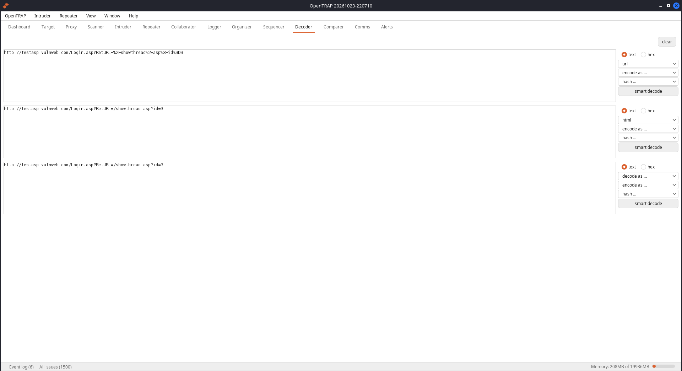The image size is (682, 371).
Task: Open the second panel's encode as dropdown
Action: tap(648, 129)
